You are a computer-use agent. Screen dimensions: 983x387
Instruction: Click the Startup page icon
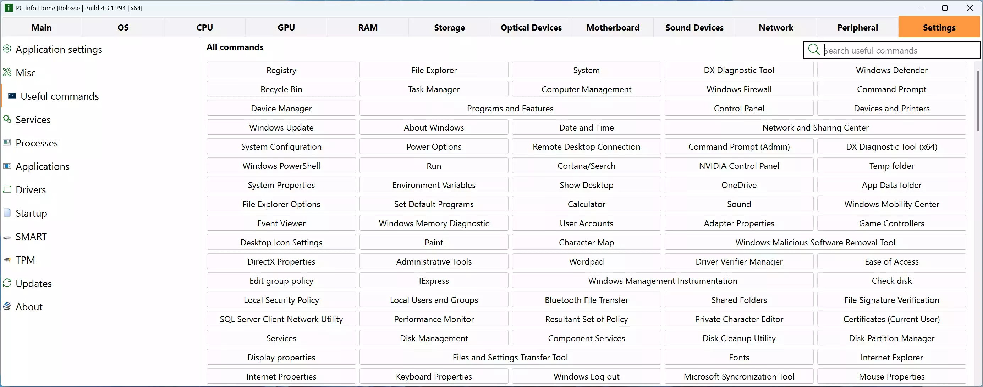point(7,212)
